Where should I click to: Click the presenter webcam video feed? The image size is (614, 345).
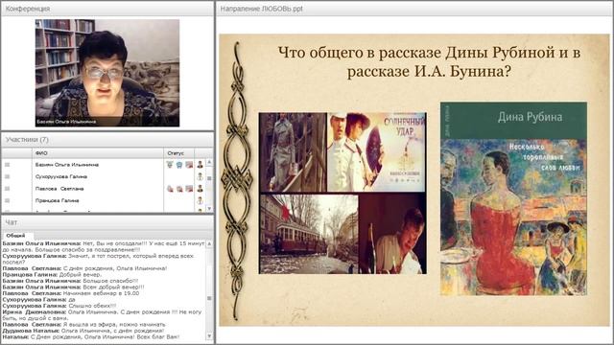[x=107, y=73]
